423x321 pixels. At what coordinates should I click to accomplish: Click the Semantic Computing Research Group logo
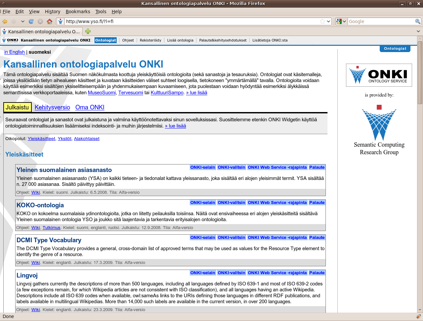(x=379, y=130)
